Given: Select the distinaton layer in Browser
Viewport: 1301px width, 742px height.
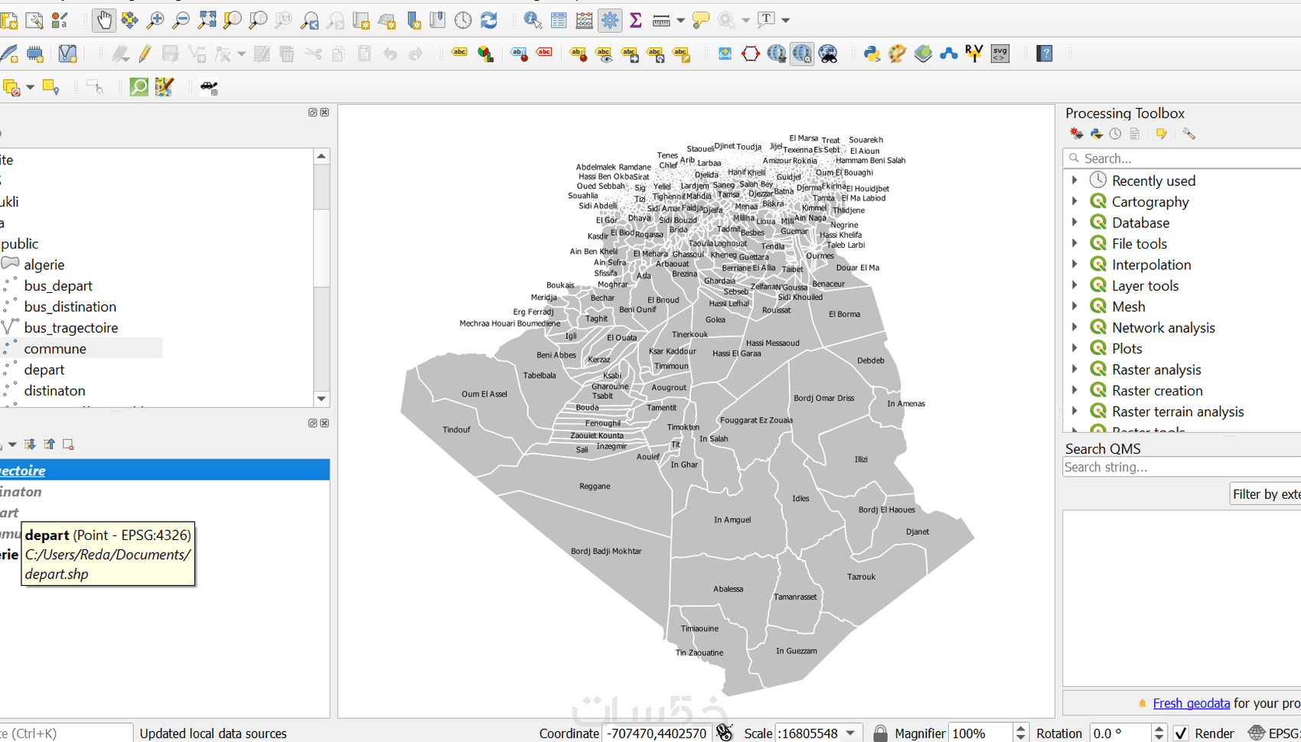Looking at the screenshot, I should tap(54, 390).
